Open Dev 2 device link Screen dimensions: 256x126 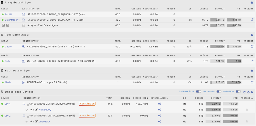[7, 116]
